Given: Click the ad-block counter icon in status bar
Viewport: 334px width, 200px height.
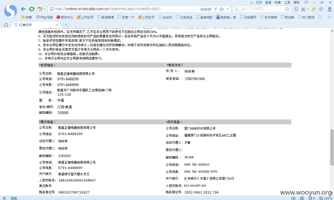Looking at the screenshot, I should coord(312,198).
